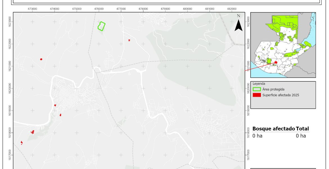
Task: Select the Total column heading
Action: (302, 128)
